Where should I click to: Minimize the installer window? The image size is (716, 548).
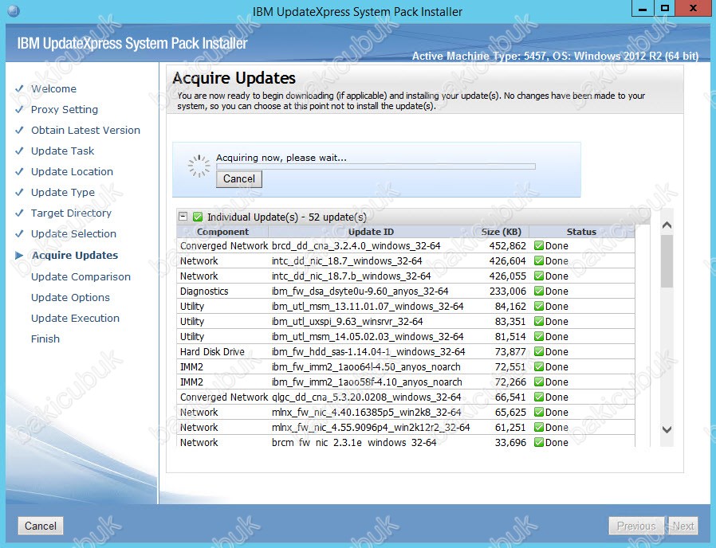[x=643, y=8]
